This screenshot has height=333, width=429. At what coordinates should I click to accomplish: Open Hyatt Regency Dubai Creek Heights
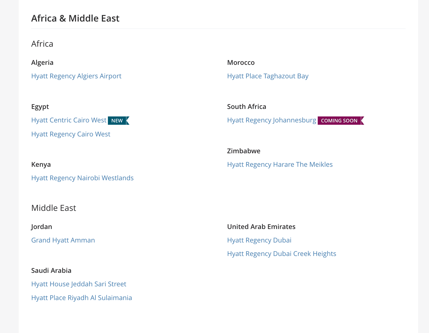coord(282,254)
